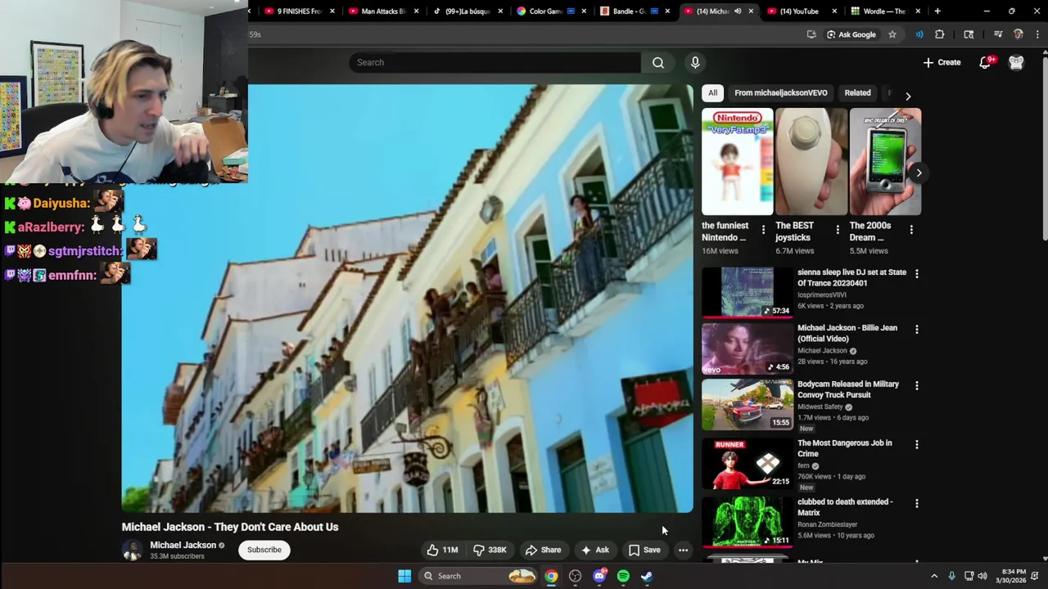Open Michael Jackson channel avatar
Image resolution: width=1048 pixels, height=589 pixels.
tap(132, 550)
